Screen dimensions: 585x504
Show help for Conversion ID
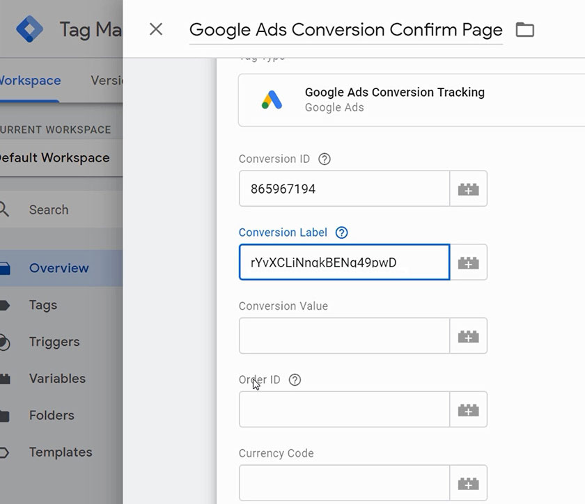(x=324, y=159)
